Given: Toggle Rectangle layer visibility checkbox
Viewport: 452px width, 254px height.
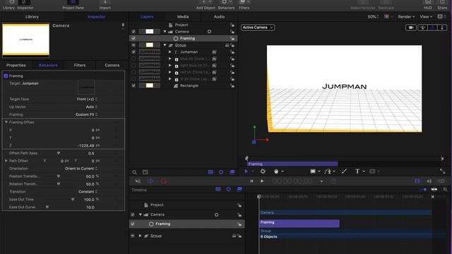Looking at the screenshot, I should pyautogui.click(x=133, y=85).
